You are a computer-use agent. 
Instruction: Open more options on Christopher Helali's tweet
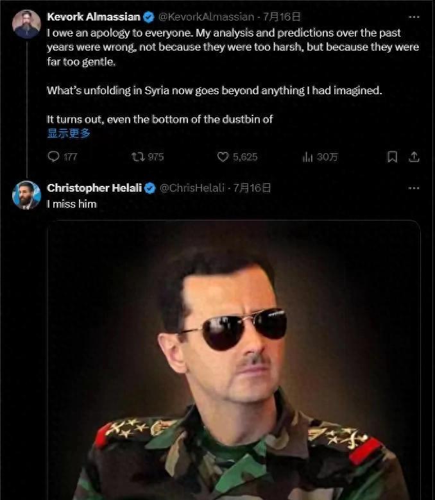point(414,188)
